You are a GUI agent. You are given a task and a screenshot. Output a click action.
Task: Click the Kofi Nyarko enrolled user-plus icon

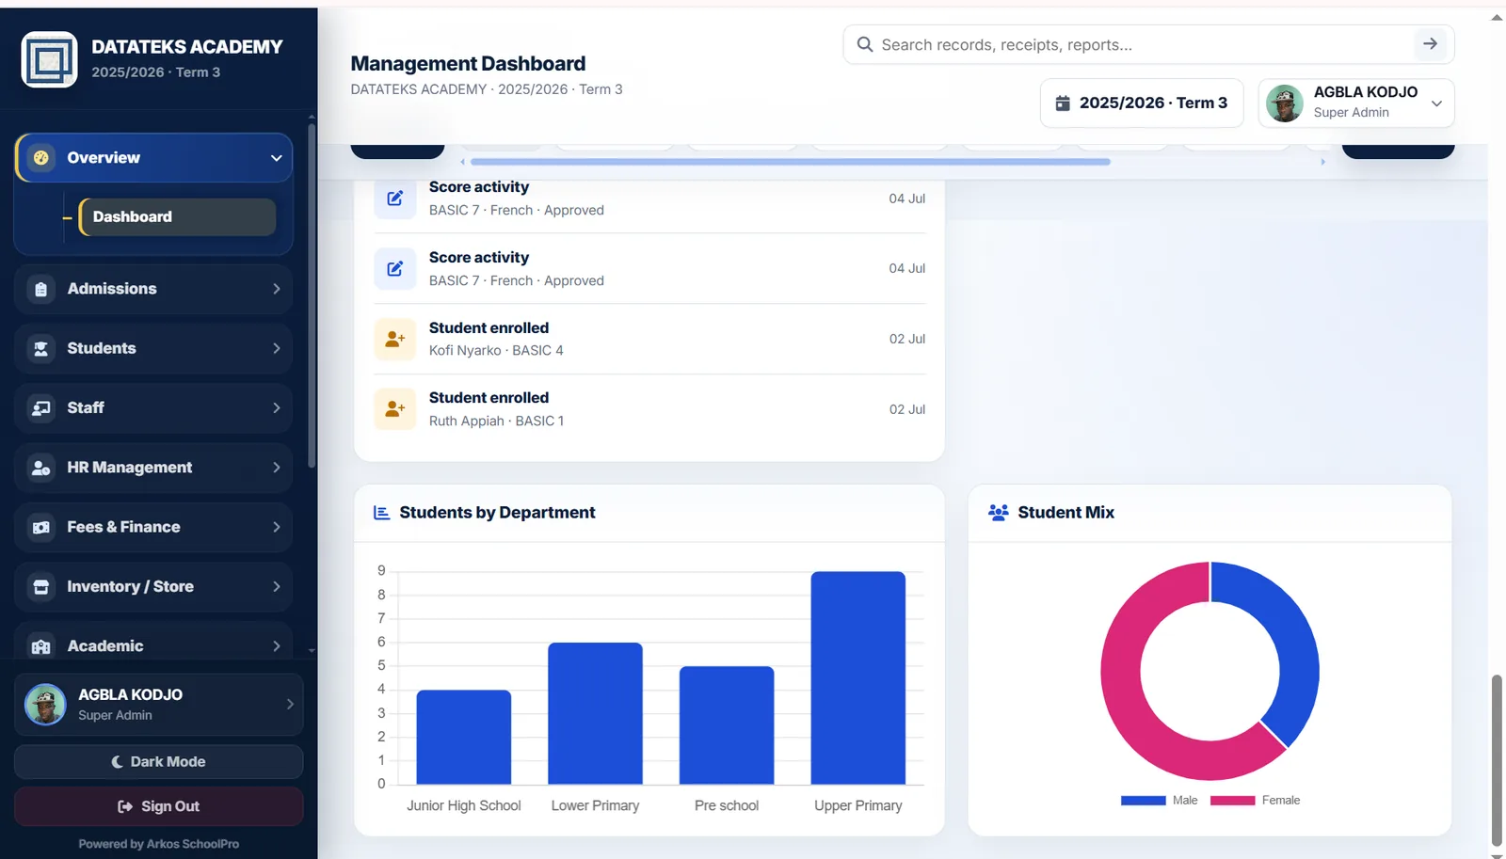point(395,339)
